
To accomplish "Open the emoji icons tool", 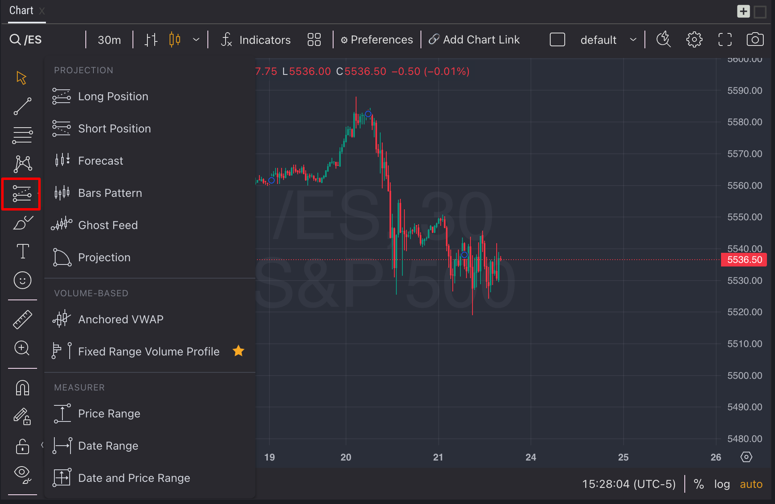I will coord(23,280).
